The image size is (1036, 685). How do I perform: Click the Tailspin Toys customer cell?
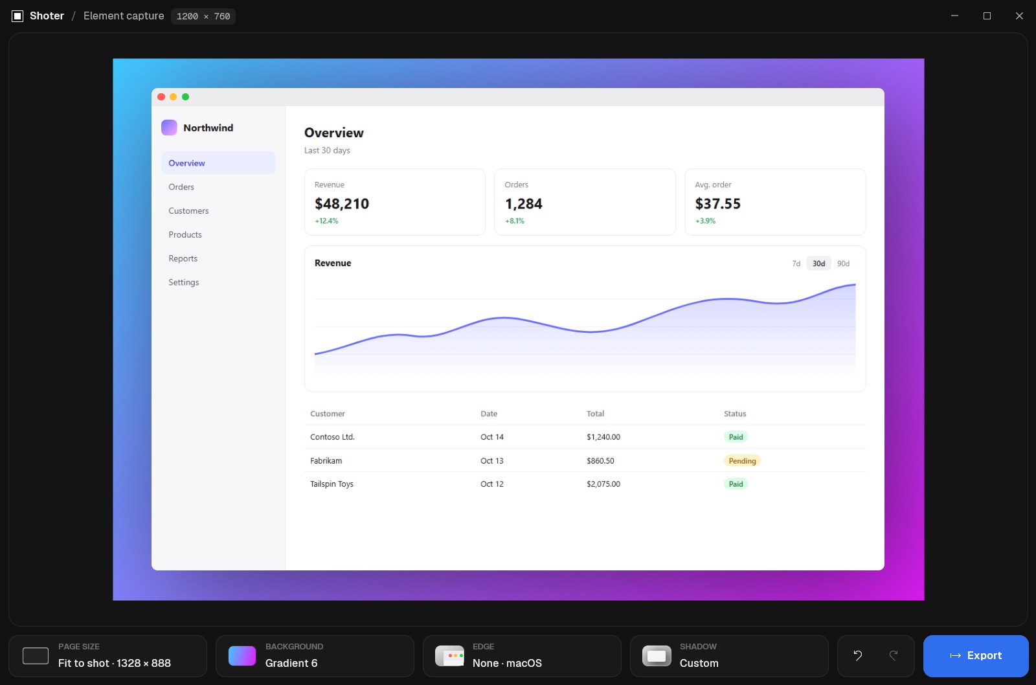pos(332,484)
